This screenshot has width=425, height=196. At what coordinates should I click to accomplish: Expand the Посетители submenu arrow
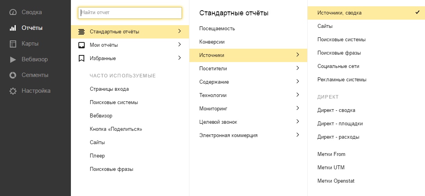click(297, 68)
